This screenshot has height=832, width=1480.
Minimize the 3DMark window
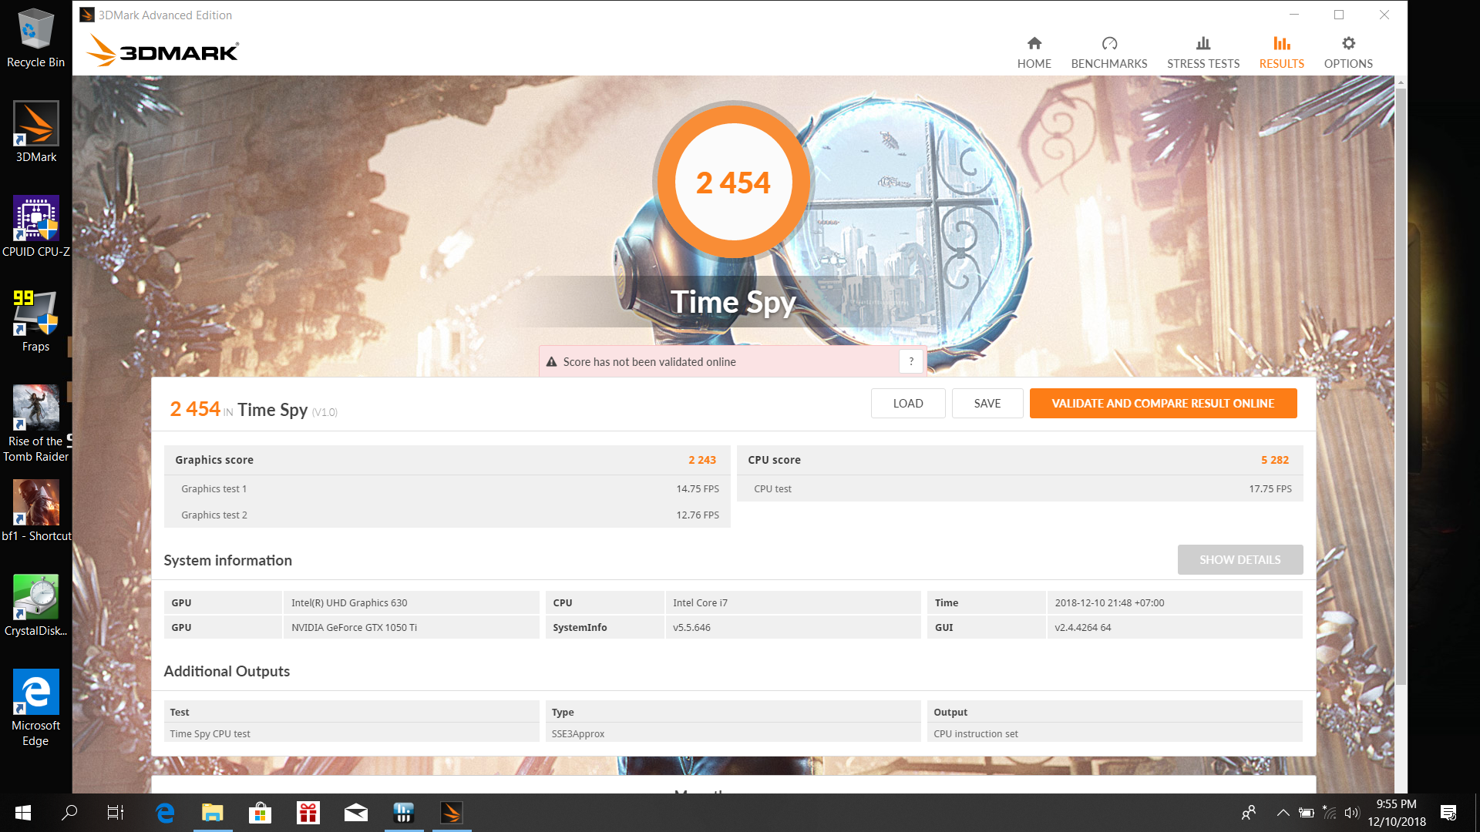coord(1294,15)
